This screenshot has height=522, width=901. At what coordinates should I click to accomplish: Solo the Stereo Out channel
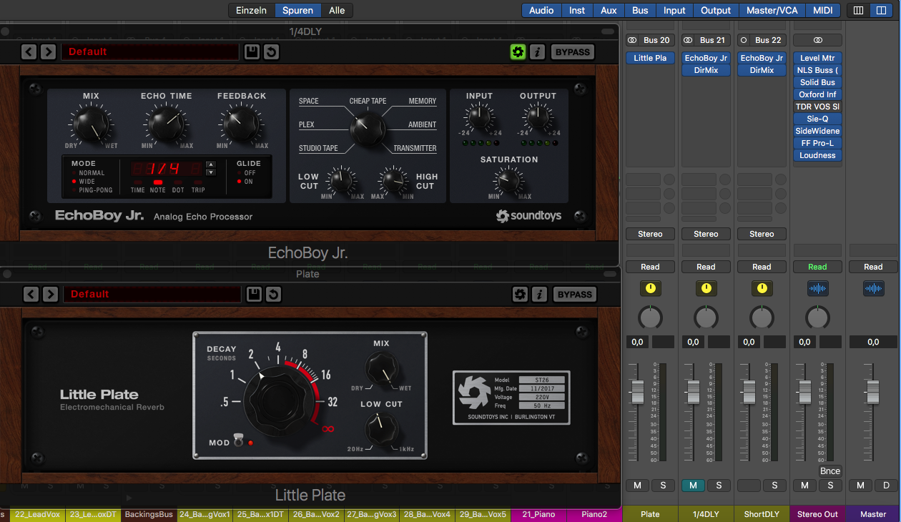point(830,486)
